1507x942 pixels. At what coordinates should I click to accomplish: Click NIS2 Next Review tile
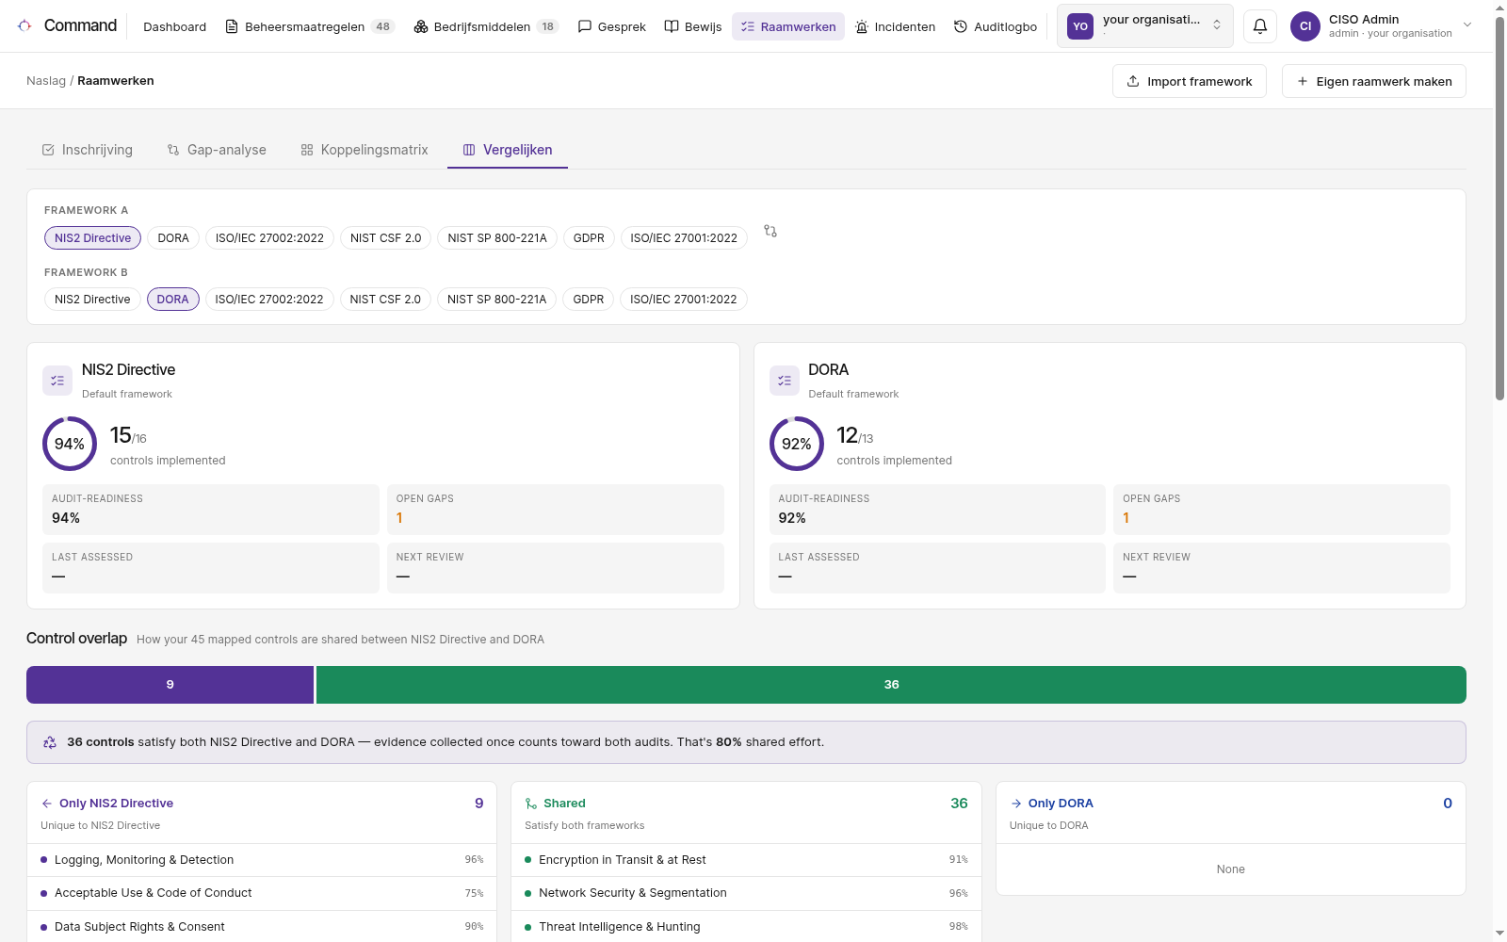[x=556, y=568]
